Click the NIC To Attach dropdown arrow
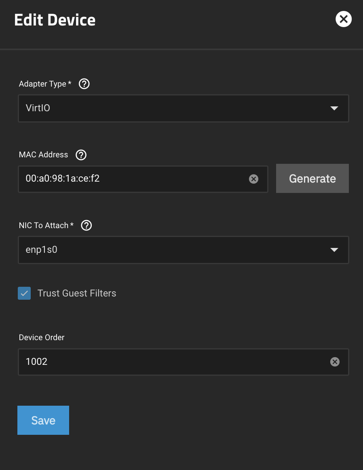 pyautogui.click(x=334, y=250)
